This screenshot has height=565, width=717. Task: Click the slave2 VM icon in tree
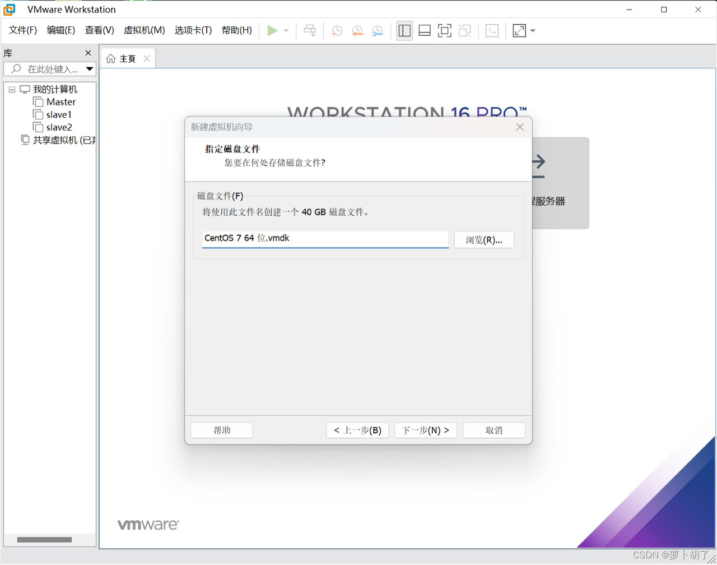[38, 127]
